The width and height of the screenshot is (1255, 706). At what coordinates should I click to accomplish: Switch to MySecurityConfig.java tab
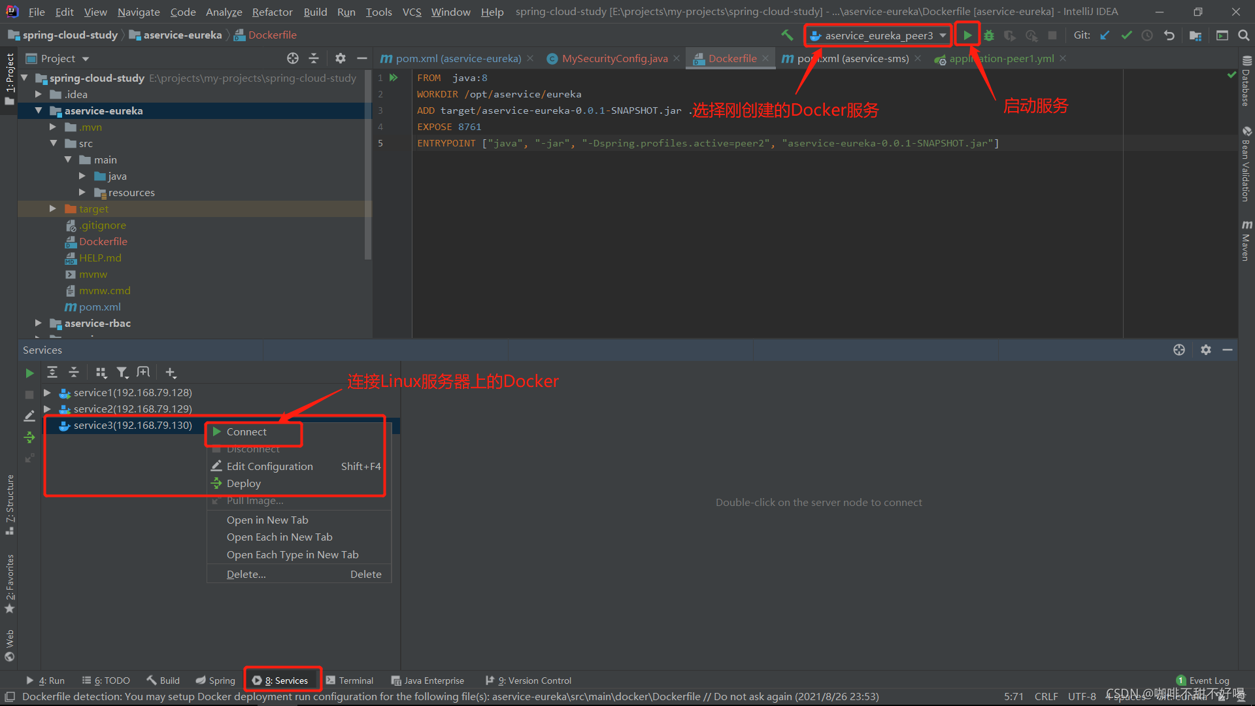point(614,58)
